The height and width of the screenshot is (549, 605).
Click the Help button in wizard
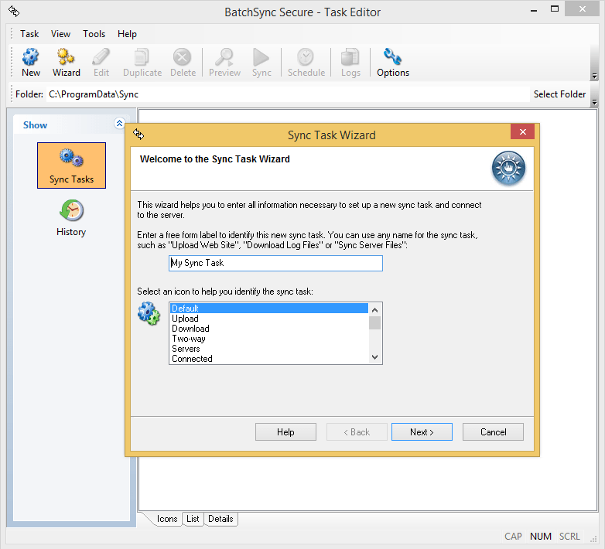point(285,431)
